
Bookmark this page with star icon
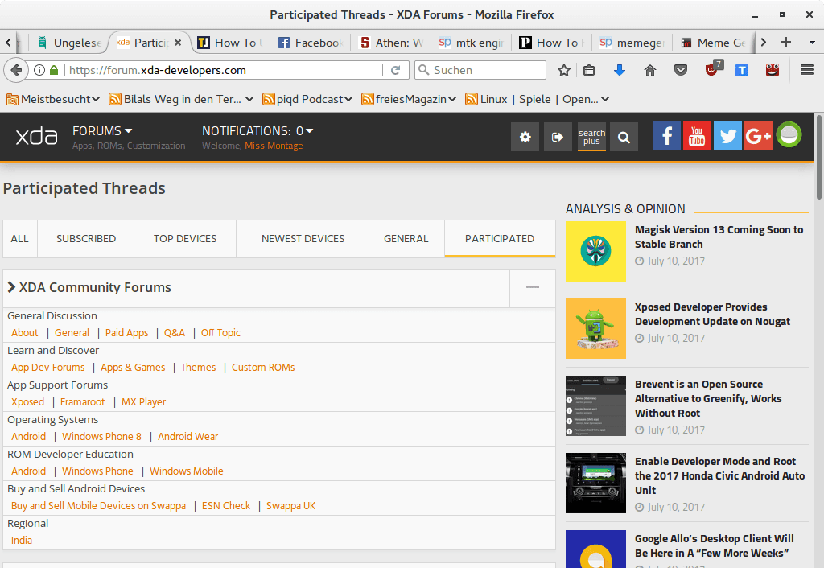click(563, 71)
